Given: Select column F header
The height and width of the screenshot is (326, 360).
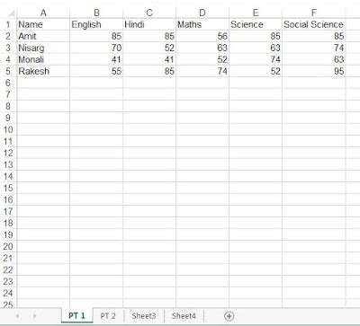Looking at the screenshot, I should click(314, 13).
